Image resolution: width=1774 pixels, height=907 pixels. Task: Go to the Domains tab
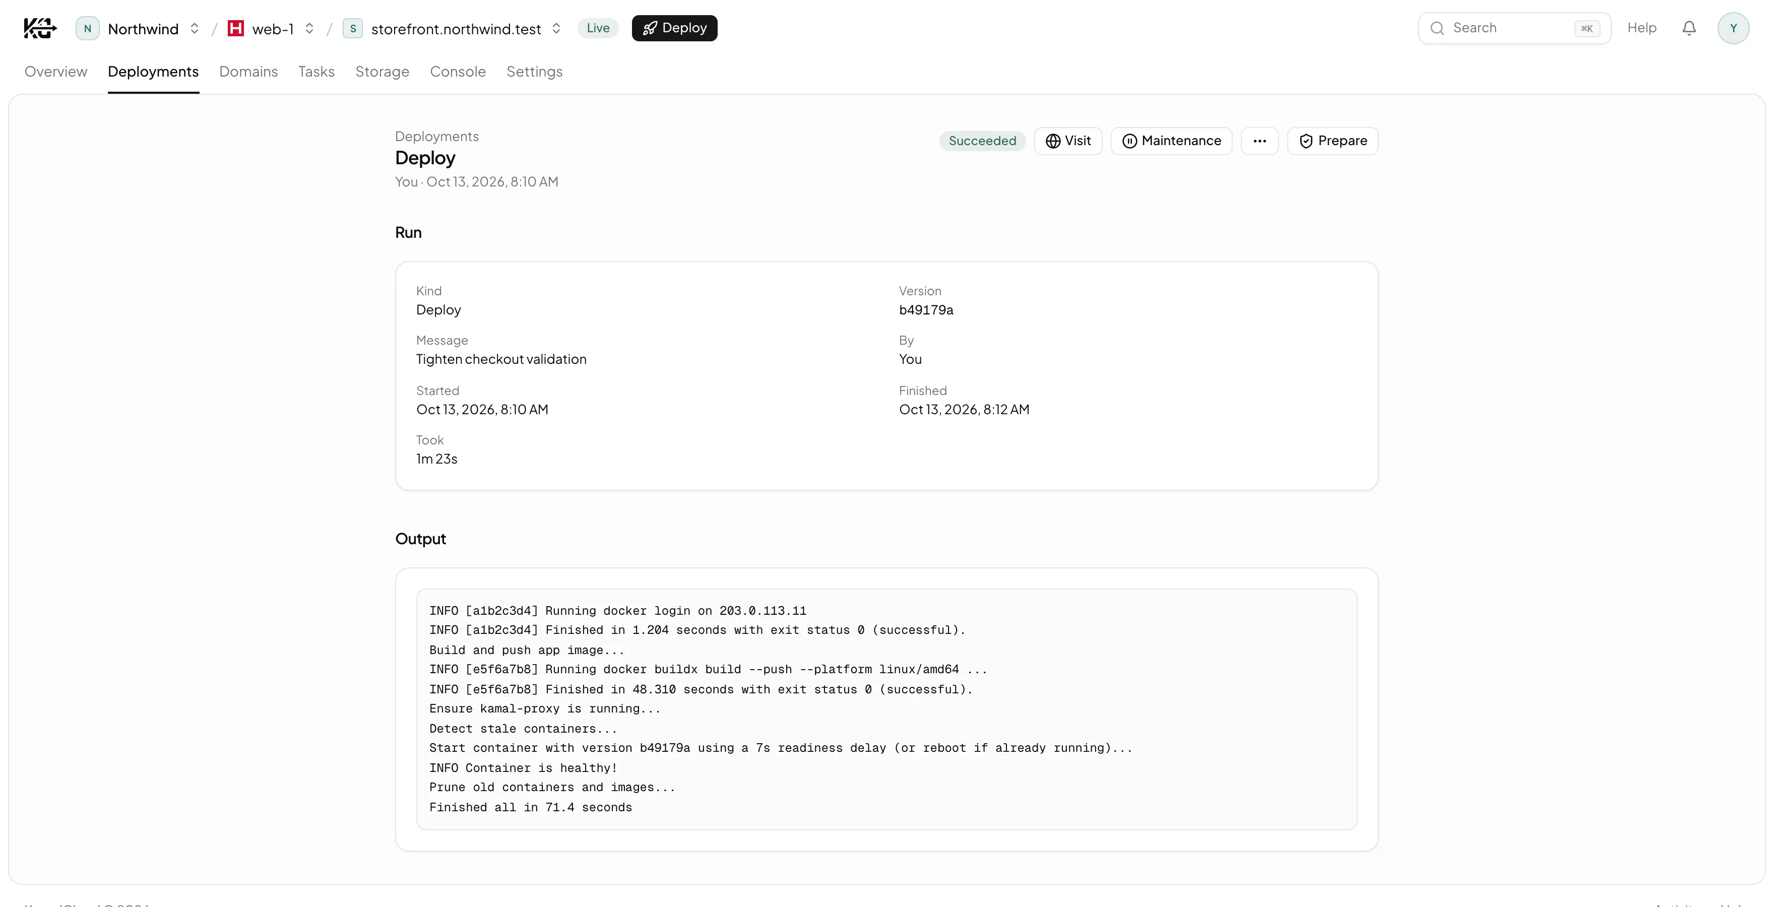click(x=248, y=72)
